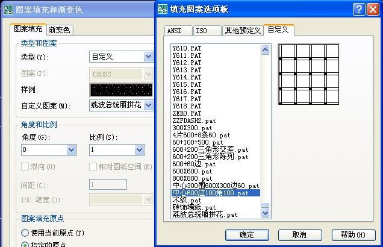Toggle the 双向 checkbox

25,167
